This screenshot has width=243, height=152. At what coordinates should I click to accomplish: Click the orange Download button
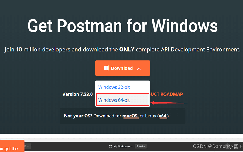point(123,68)
